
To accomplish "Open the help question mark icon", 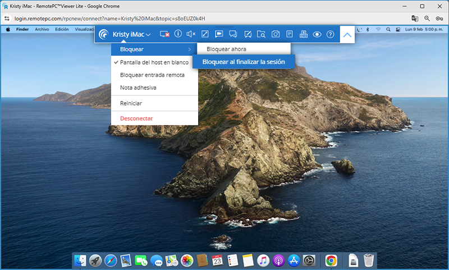I will (x=331, y=34).
